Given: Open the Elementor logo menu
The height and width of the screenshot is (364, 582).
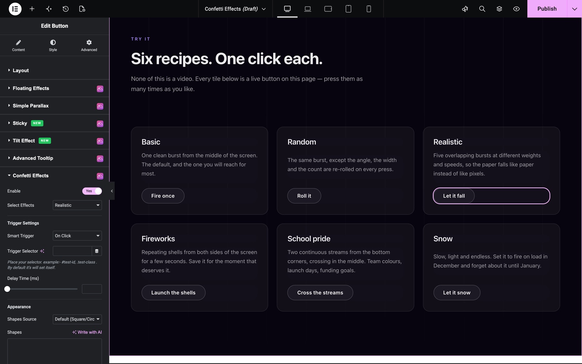Looking at the screenshot, I should tap(15, 9).
